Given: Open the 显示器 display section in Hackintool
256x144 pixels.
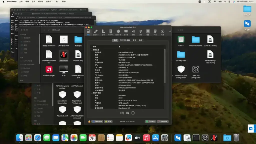Looking at the screenshot, I should pyautogui.click(x=126, y=32).
